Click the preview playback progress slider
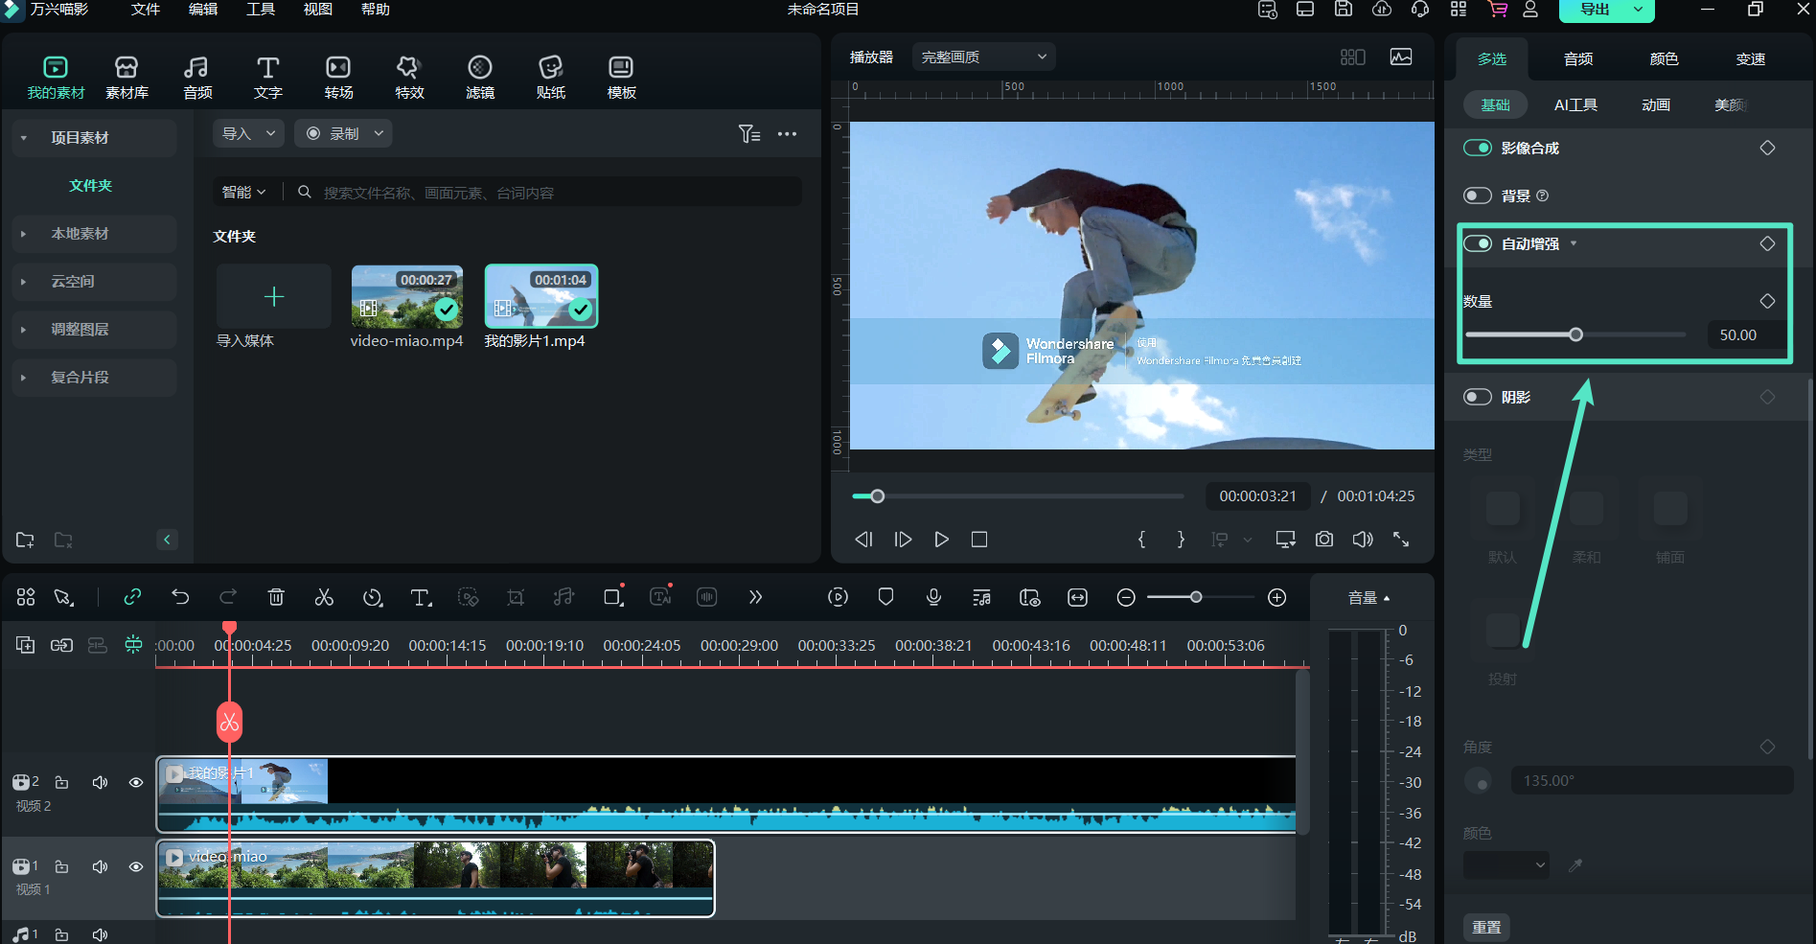The width and height of the screenshot is (1816, 944). pyautogui.click(x=1018, y=496)
